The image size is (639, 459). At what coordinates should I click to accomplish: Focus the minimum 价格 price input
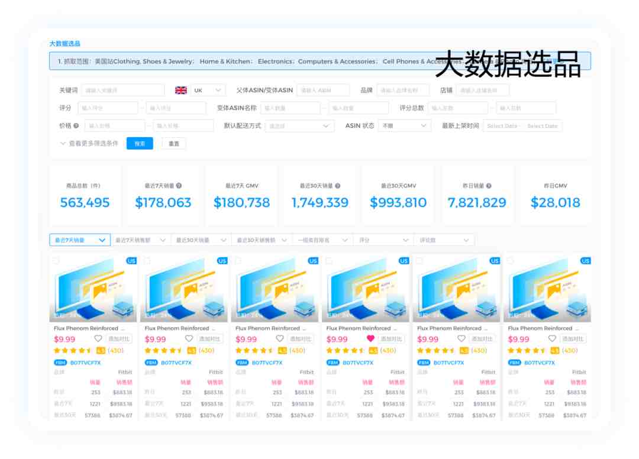(115, 126)
